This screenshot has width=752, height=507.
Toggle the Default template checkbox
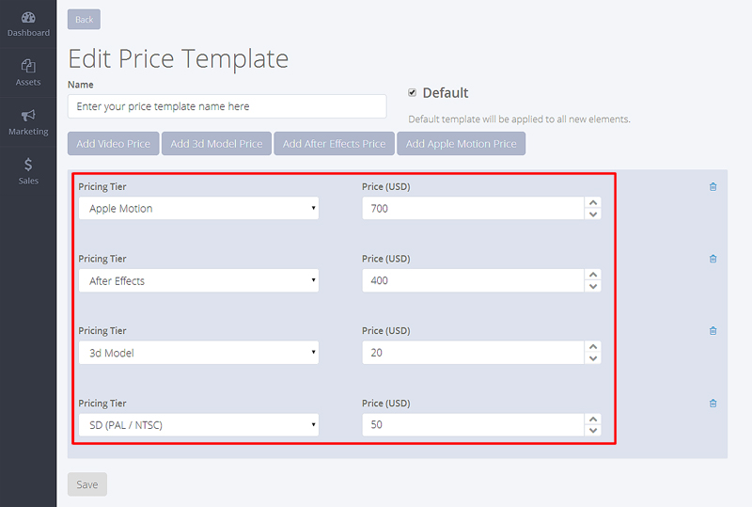point(412,93)
